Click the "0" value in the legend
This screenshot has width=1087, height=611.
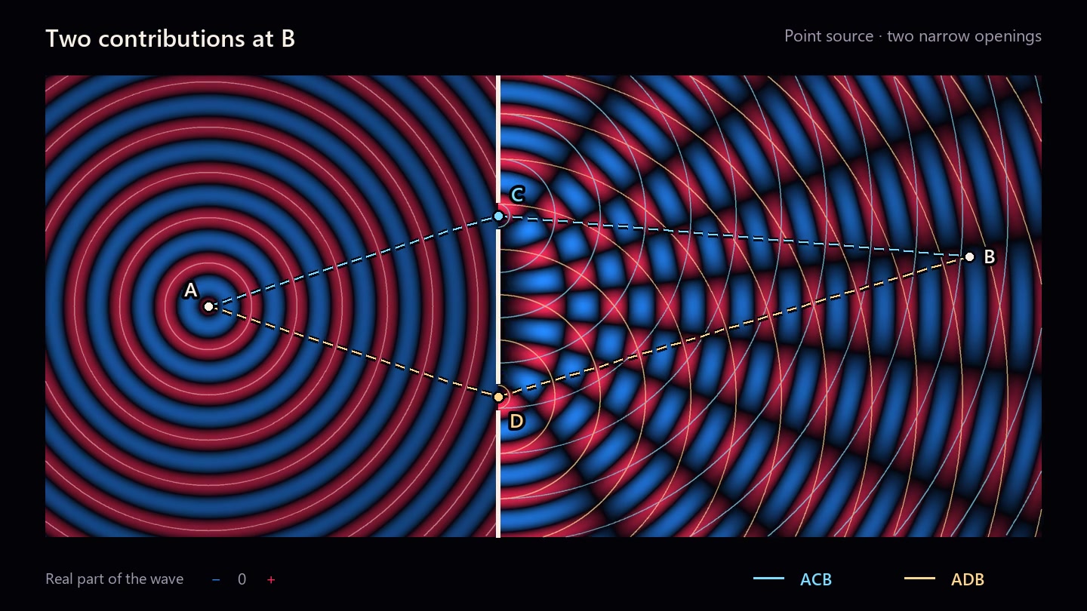pos(242,579)
